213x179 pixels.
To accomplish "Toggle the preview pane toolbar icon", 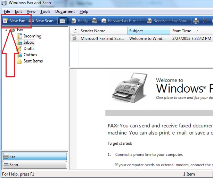I will 63,21.
